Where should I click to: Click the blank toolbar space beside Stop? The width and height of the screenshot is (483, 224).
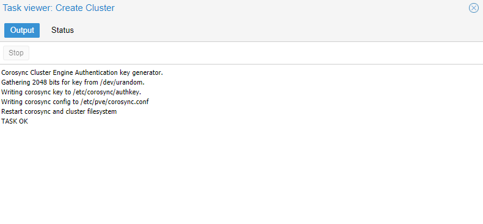(256, 53)
